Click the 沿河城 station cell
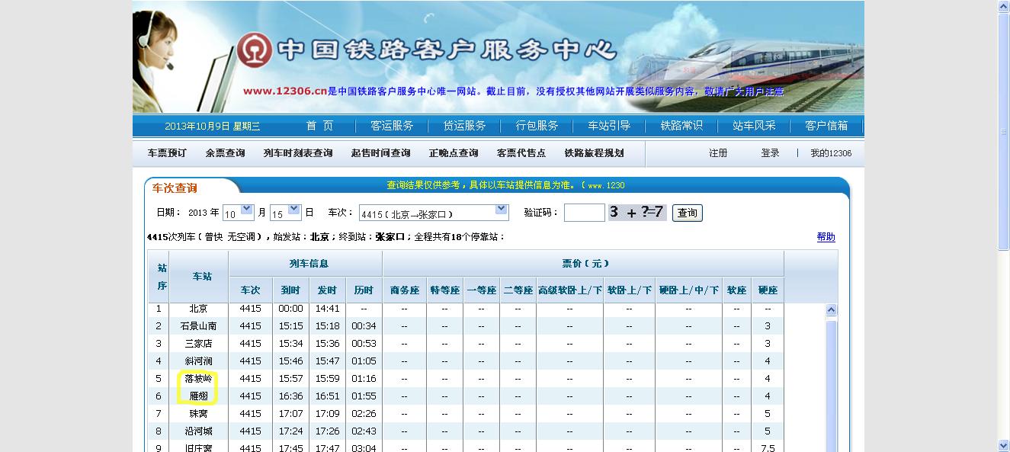The width and height of the screenshot is (1010, 452). pos(198,431)
